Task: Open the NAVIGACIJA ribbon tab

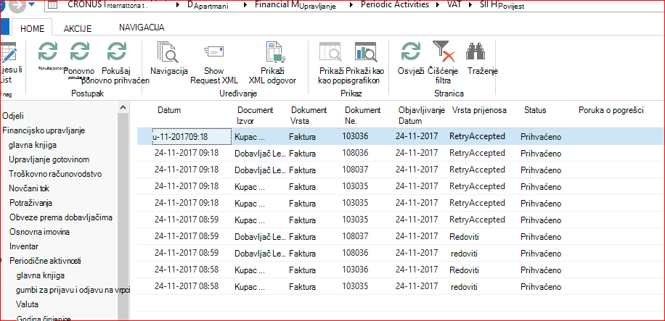Action: [142, 28]
